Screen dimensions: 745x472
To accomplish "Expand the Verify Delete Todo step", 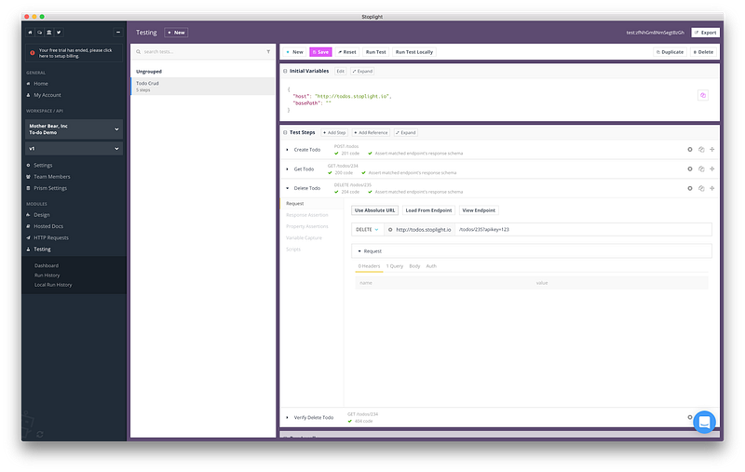I will click(287, 417).
